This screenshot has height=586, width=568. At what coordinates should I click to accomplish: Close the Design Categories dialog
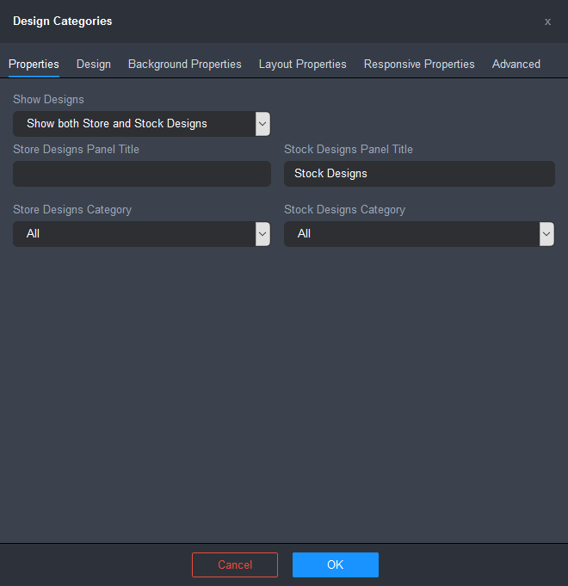(547, 22)
